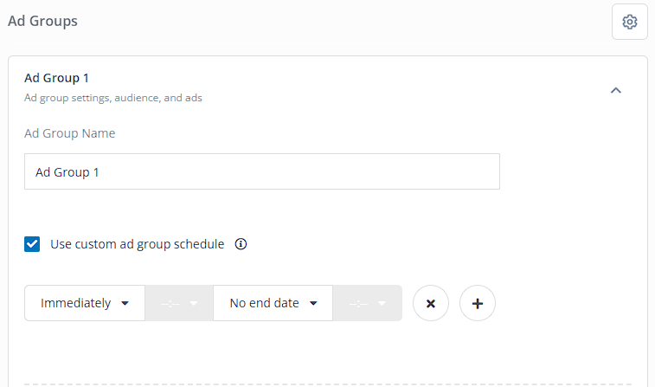The width and height of the screenshot is (655, 387).
Task: Open the No end date dropdown
Action: coord(273,303)
